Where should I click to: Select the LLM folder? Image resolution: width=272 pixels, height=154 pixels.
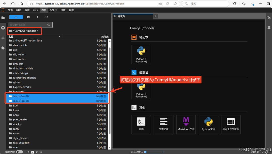coord(57,106)
